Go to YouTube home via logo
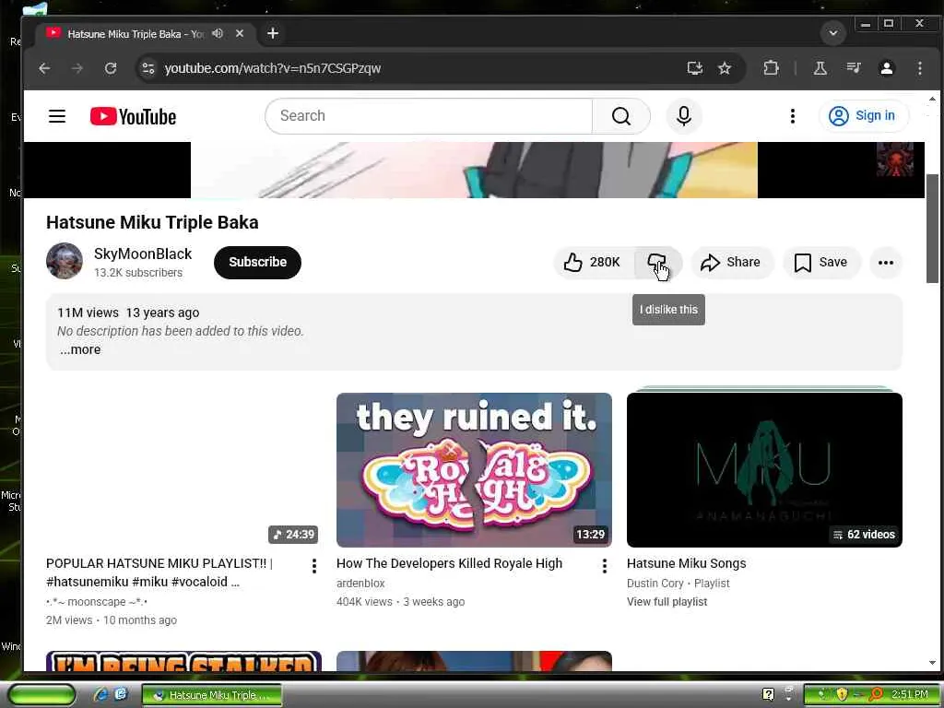 133,116
